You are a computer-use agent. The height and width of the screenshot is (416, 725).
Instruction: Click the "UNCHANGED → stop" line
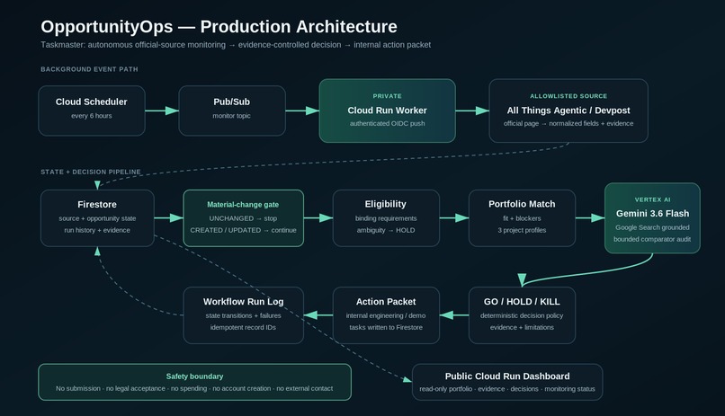[243, 218]
